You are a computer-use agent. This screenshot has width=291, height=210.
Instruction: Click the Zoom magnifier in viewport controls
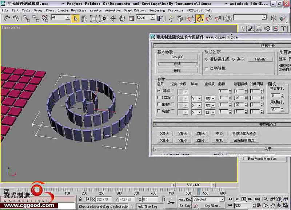coord(266,199)
